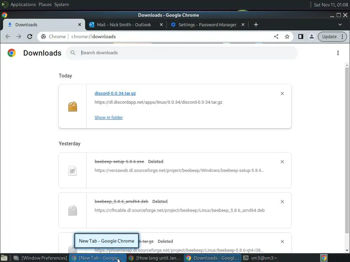Open discord-0.0.34.tar.gz file link

(x=115, y=93)
